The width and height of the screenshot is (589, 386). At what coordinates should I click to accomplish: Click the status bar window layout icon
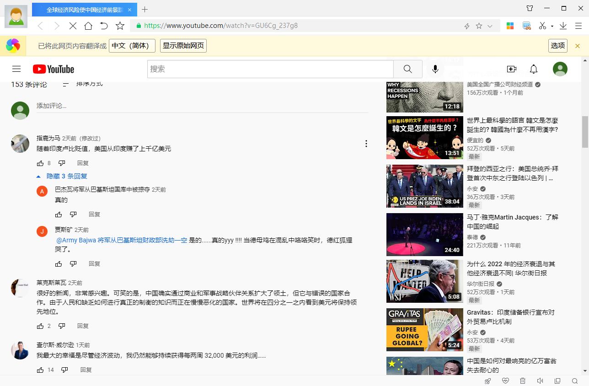click(557, 381)
